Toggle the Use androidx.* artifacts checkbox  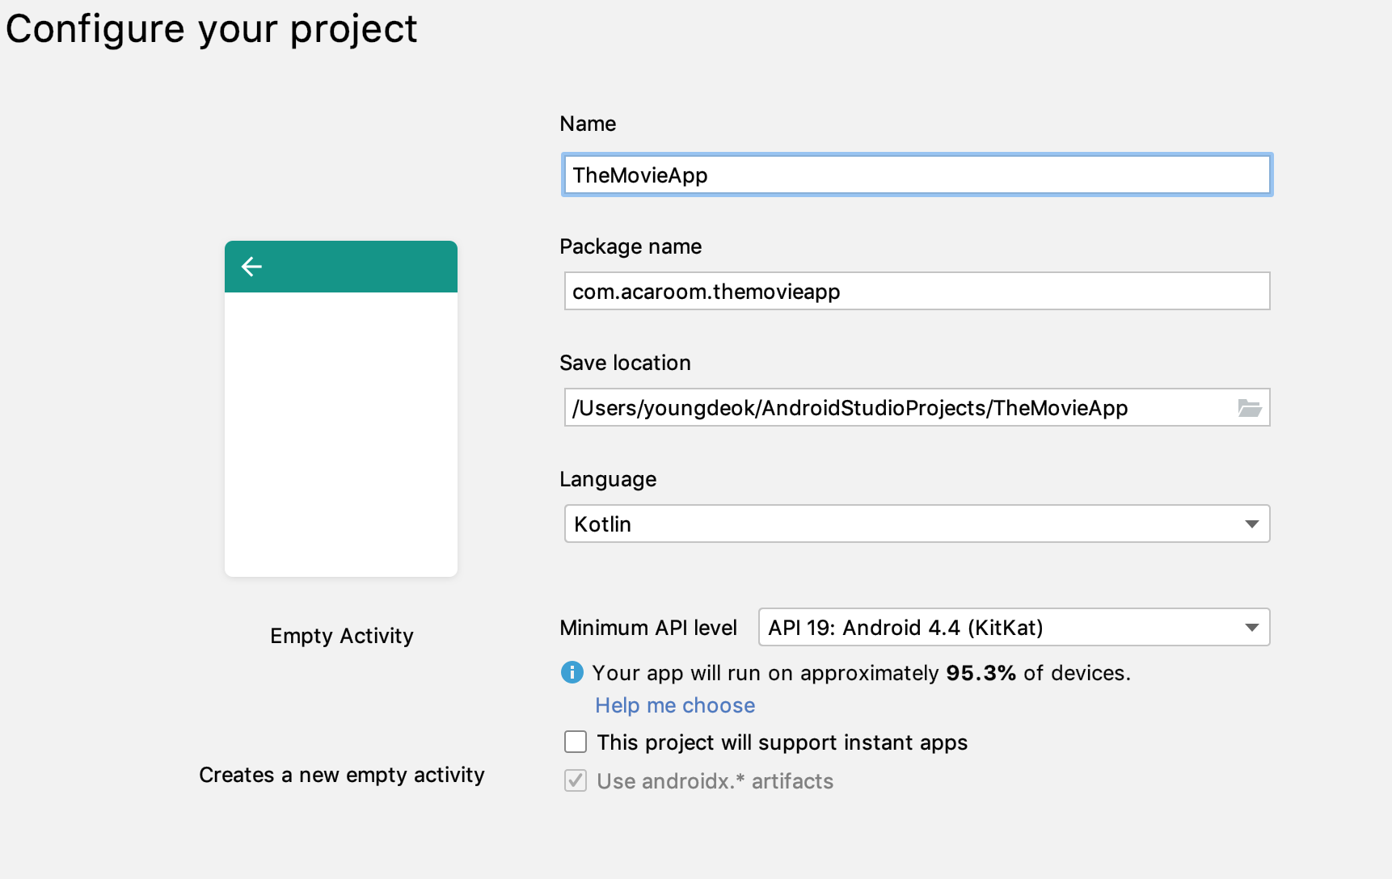click(x=576, y=780)
